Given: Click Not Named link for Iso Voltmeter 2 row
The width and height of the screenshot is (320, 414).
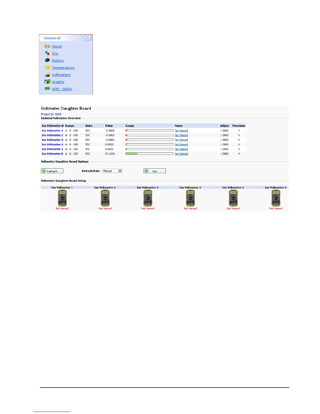Looking at the screenshot, I should 181,135.
